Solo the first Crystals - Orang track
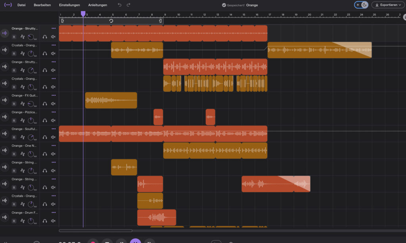Image resolution: width=406 pixels, height=243 pixels. [45, 53]
